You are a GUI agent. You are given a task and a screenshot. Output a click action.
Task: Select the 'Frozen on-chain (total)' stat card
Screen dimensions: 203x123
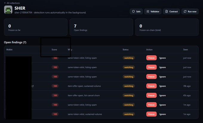167,27
